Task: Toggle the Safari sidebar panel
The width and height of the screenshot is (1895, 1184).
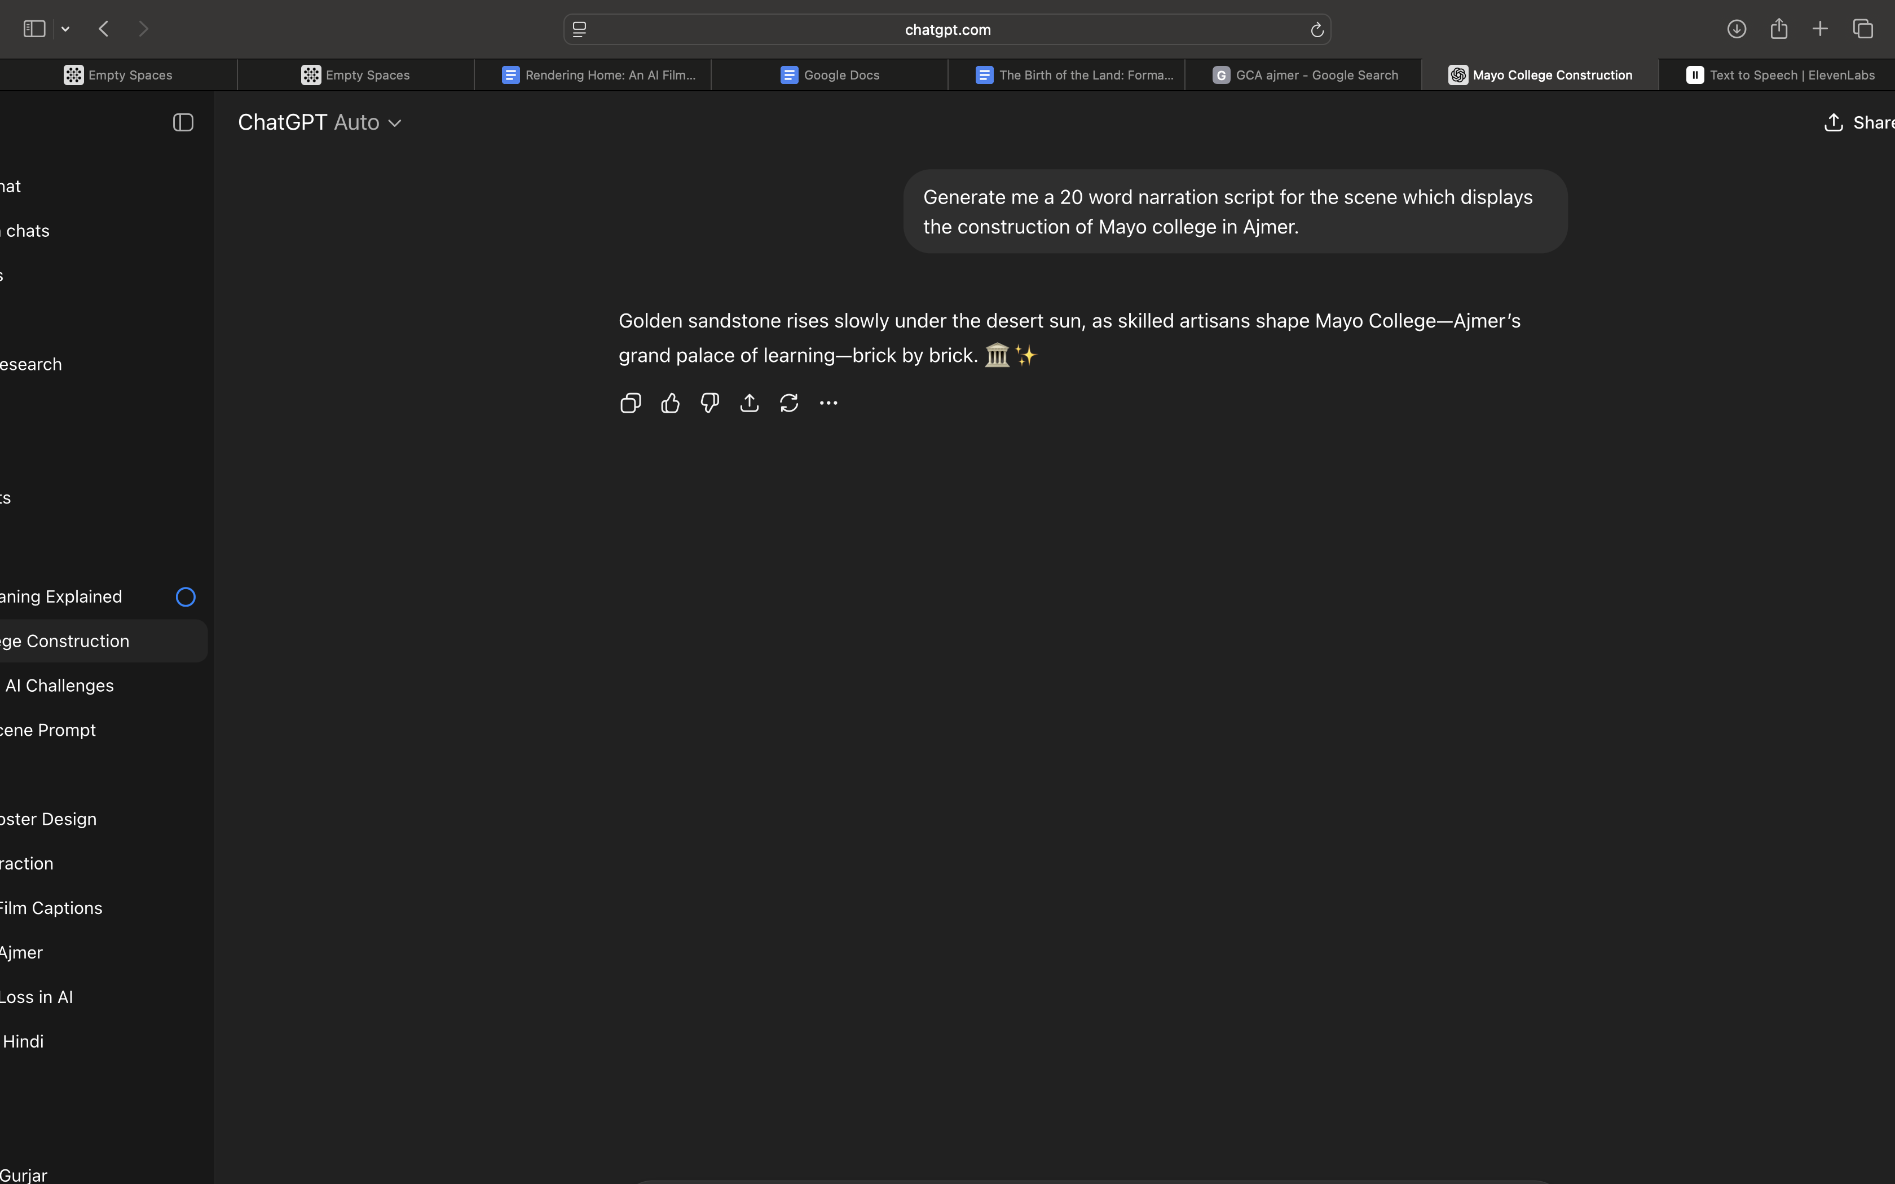Action: (34, 29)
